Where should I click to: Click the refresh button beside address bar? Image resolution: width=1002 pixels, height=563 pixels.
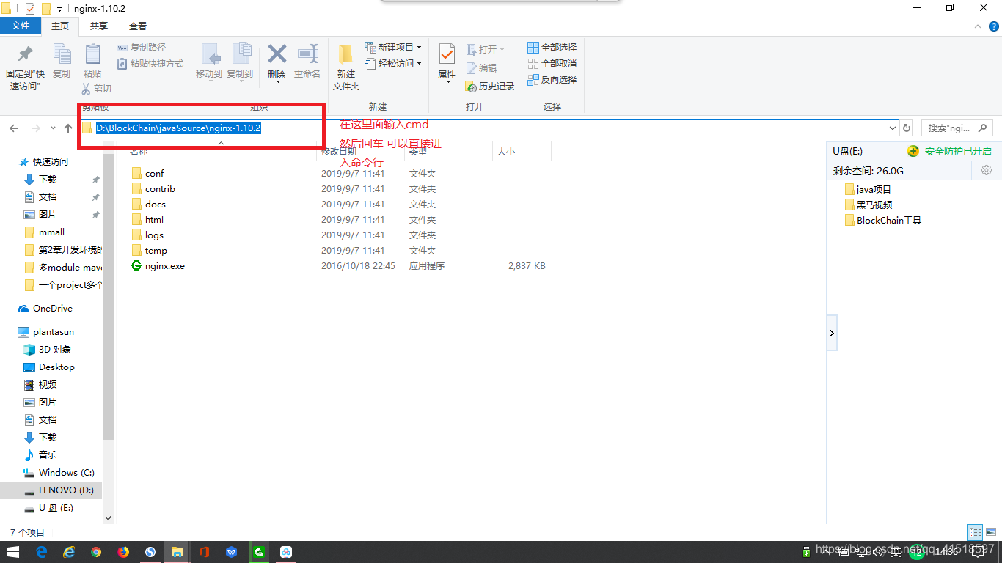tap(907, 128)
